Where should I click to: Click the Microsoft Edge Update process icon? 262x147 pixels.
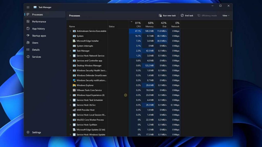(74, 129)
